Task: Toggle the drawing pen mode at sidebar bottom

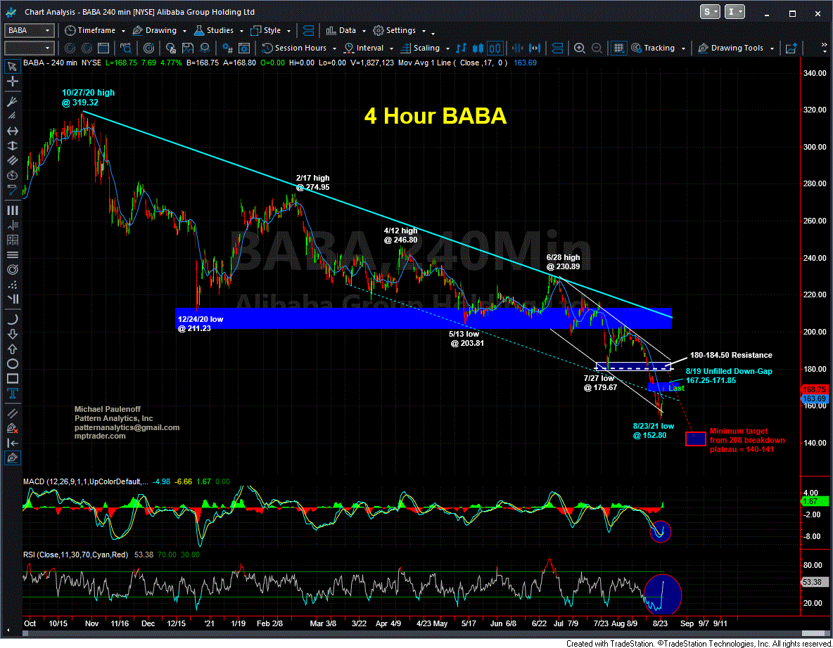Action: (x=12, y=458)
